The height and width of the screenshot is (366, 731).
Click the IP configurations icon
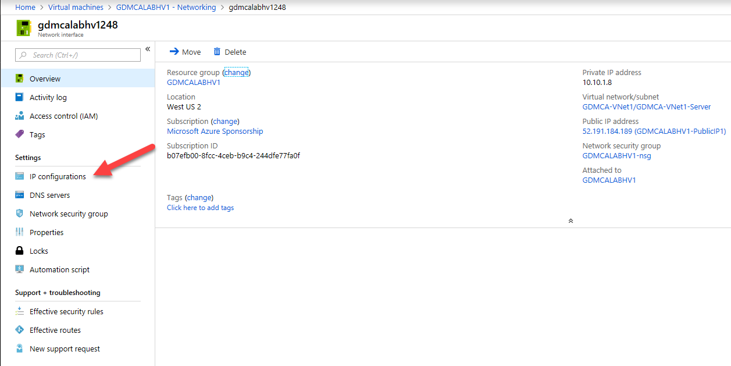(x=20, y=176)
